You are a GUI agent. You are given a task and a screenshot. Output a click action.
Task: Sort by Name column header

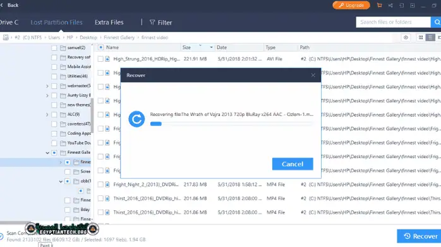click(112, 47)
